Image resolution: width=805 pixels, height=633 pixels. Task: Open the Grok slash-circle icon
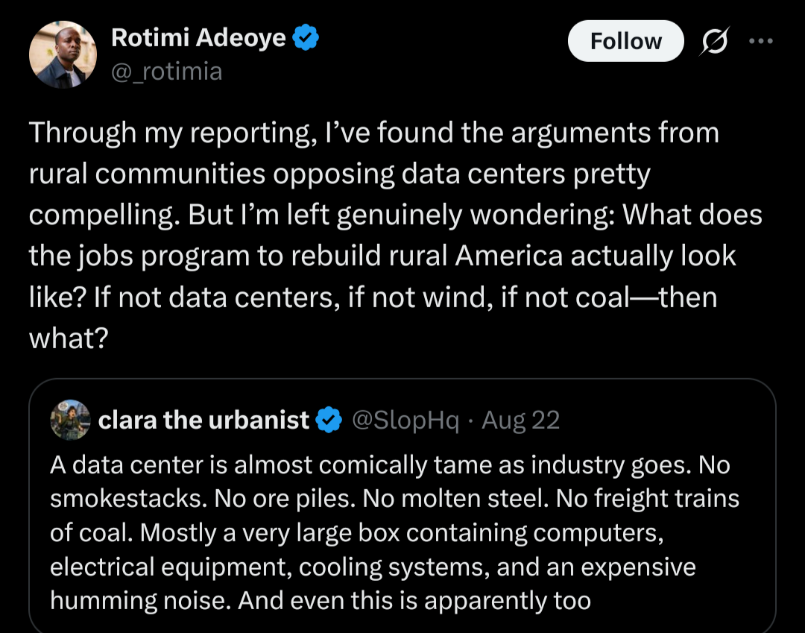point(713,40)
